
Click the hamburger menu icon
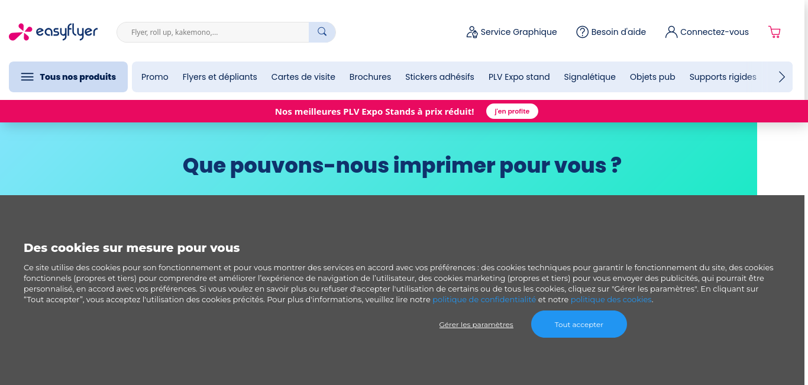pos(27,76)
